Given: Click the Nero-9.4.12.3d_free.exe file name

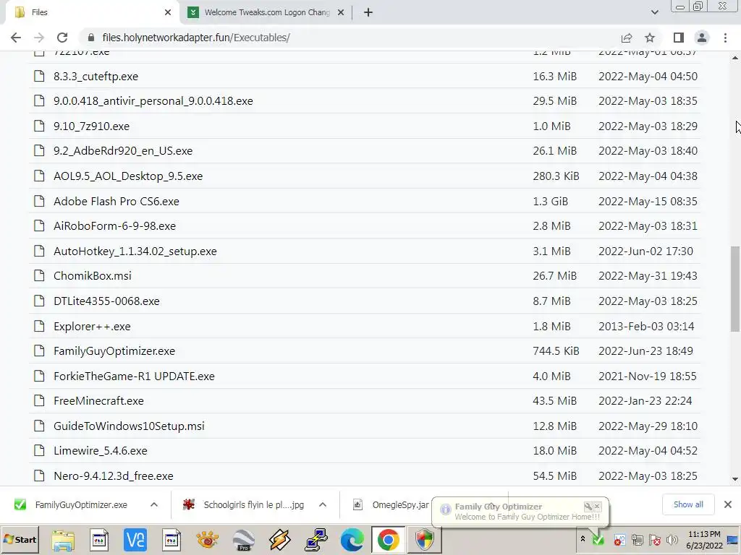Looking at the screenshot, I should pyautogui.click(x=114, y=476).
